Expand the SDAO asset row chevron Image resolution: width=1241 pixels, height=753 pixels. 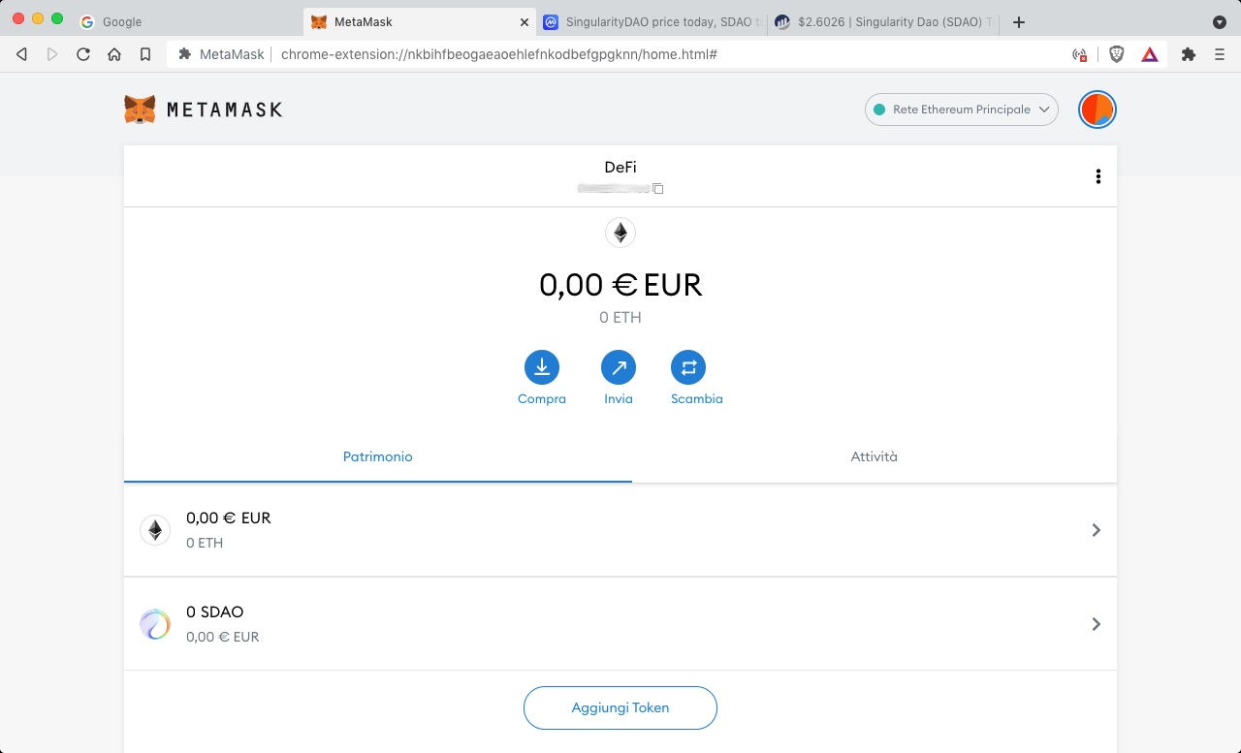coord(1097,624)
